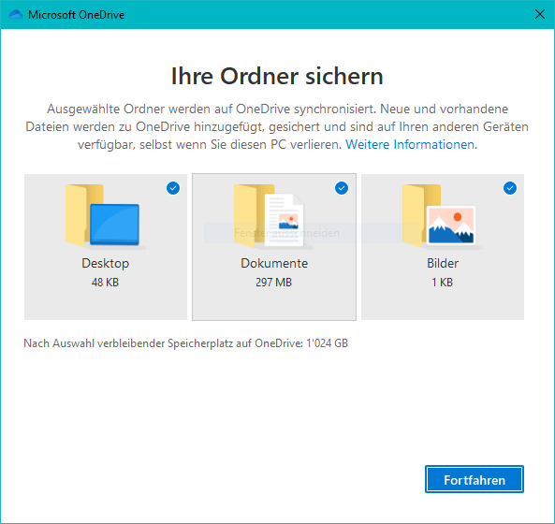Open the Weitere Informationen link
Image resolution: width=555 pixels, height=524 pixels.
point(410,144)
